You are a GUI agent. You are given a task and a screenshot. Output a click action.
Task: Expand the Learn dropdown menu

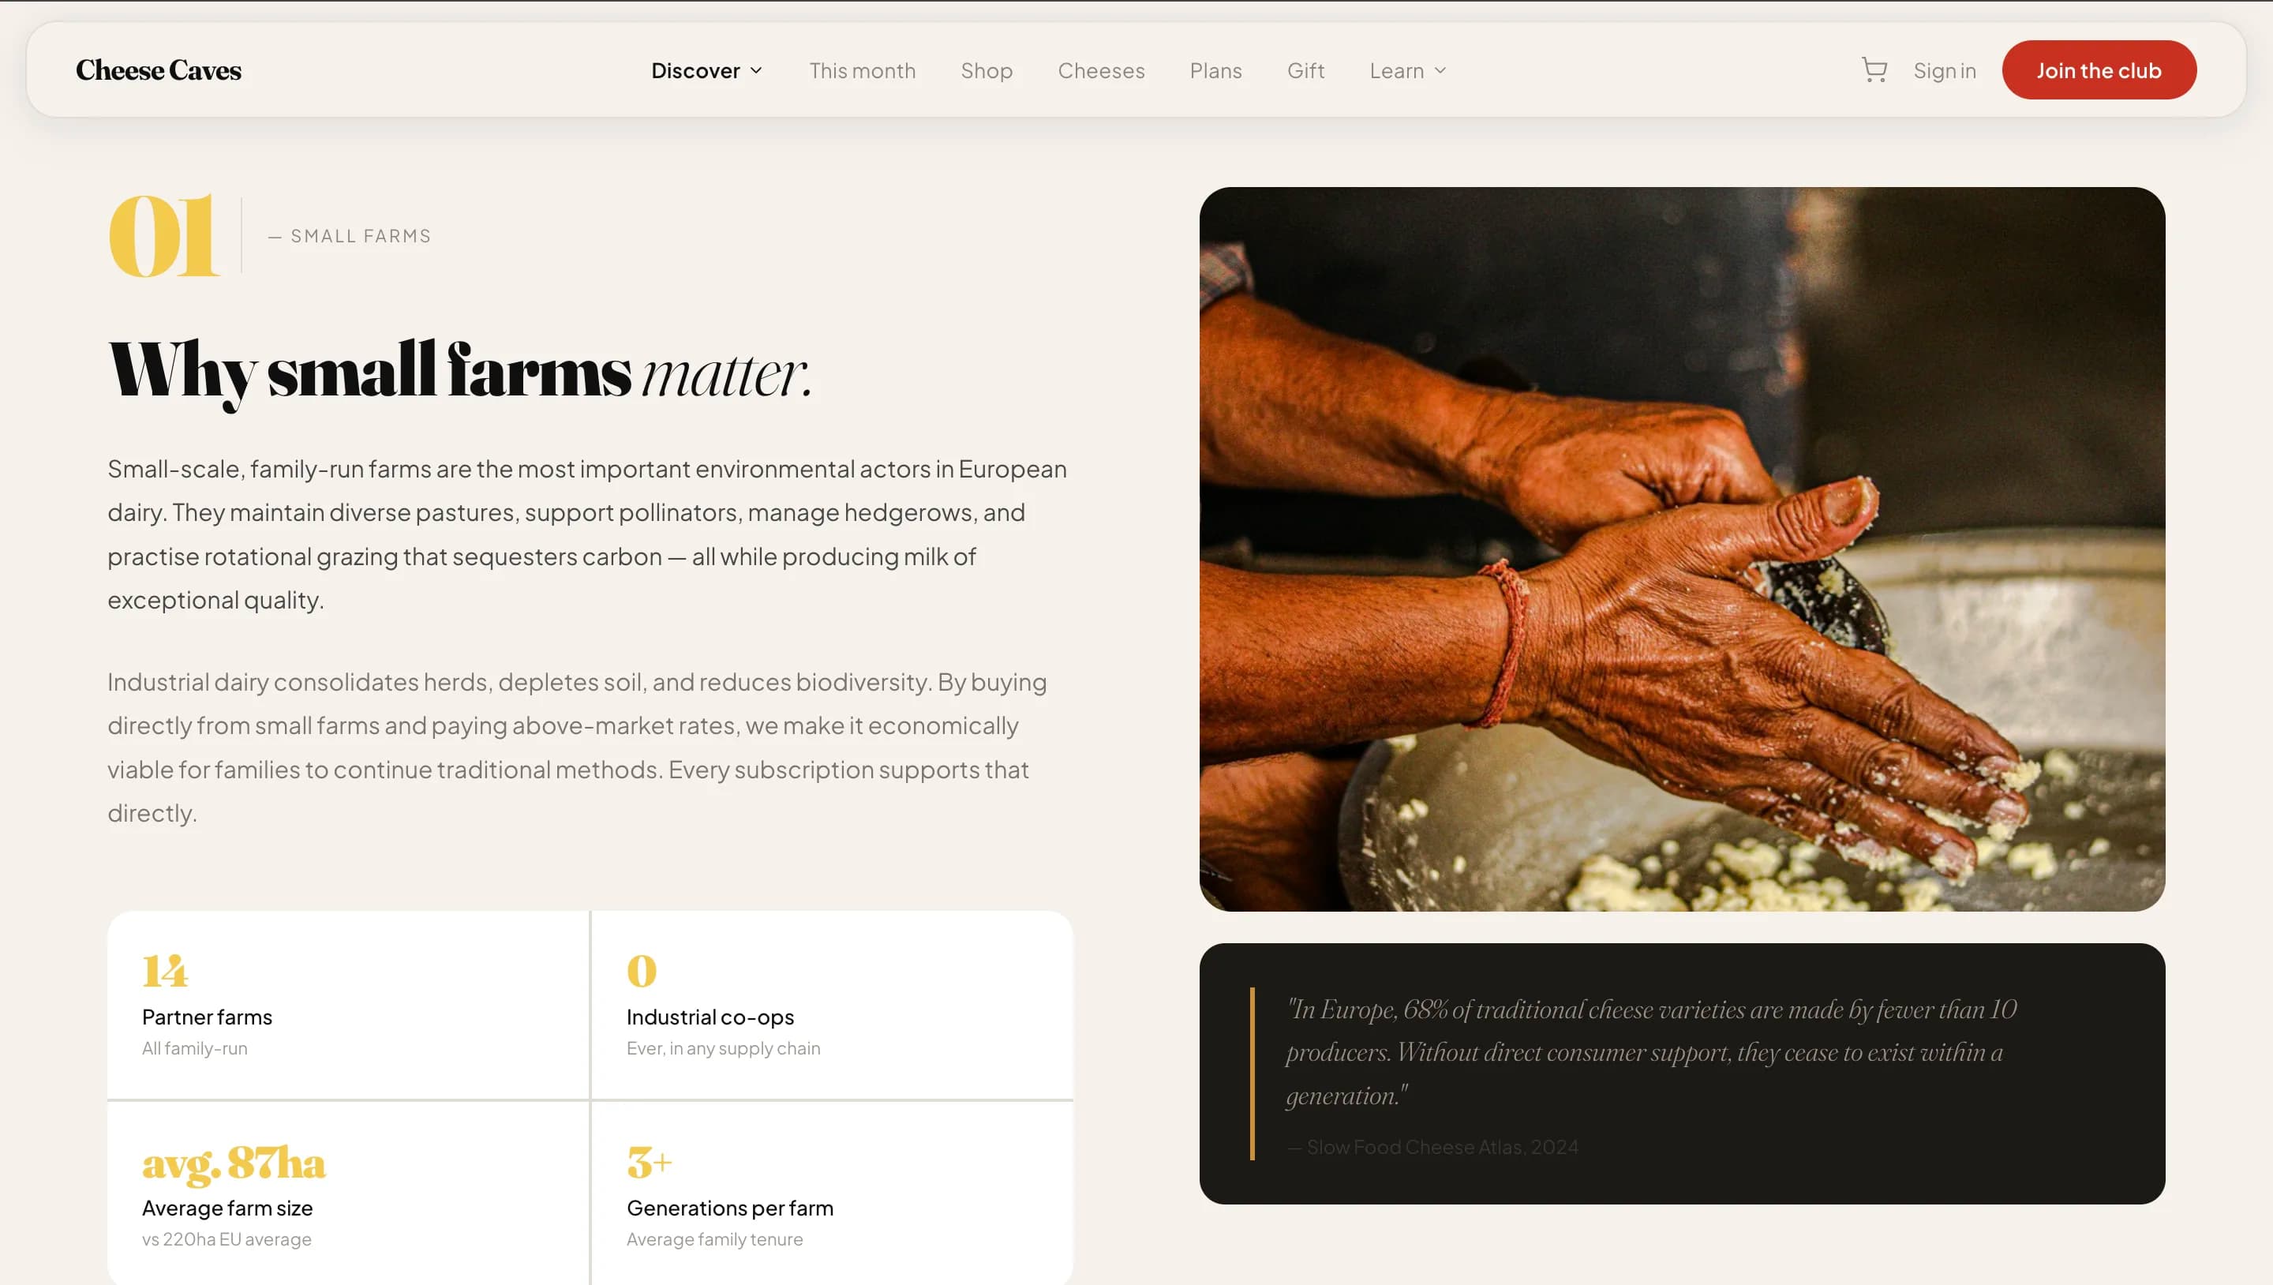pos(1407,70)
